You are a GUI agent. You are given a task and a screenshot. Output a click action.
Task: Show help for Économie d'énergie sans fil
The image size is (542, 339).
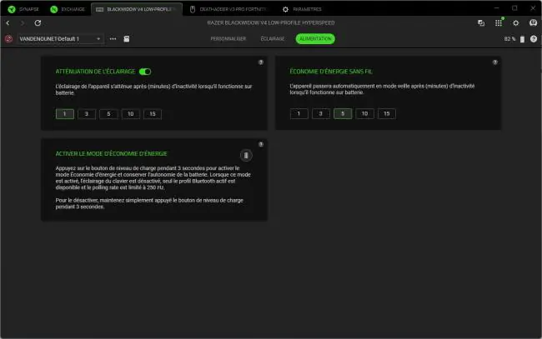click(x=495, y=62)
